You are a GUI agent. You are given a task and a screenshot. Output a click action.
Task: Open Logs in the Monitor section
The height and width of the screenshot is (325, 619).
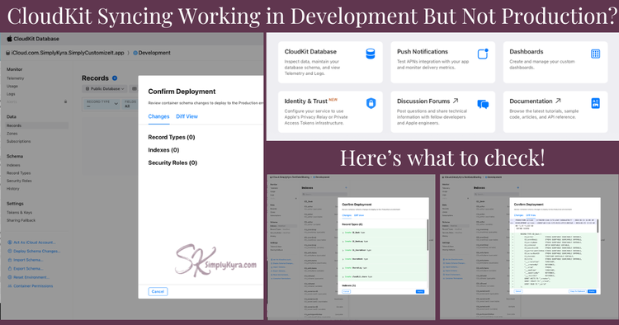click(x=11, y=94)
